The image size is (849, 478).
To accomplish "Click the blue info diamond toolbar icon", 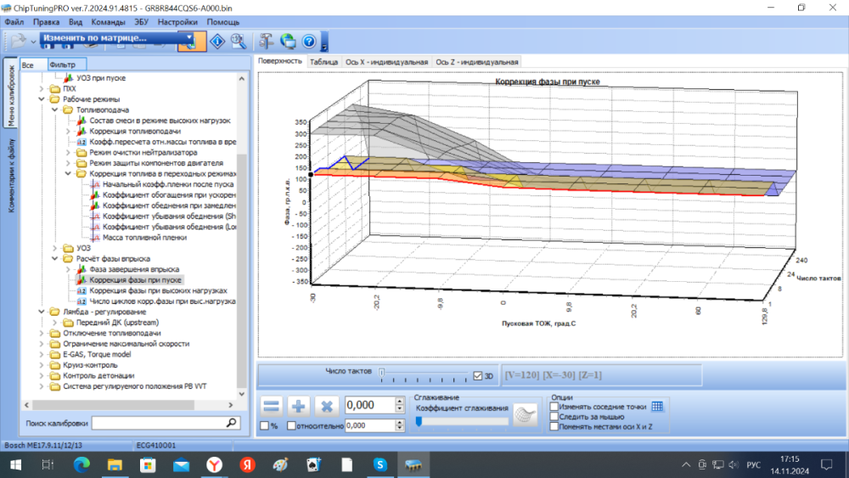I will pyautogui.click(x=217, y=40).
